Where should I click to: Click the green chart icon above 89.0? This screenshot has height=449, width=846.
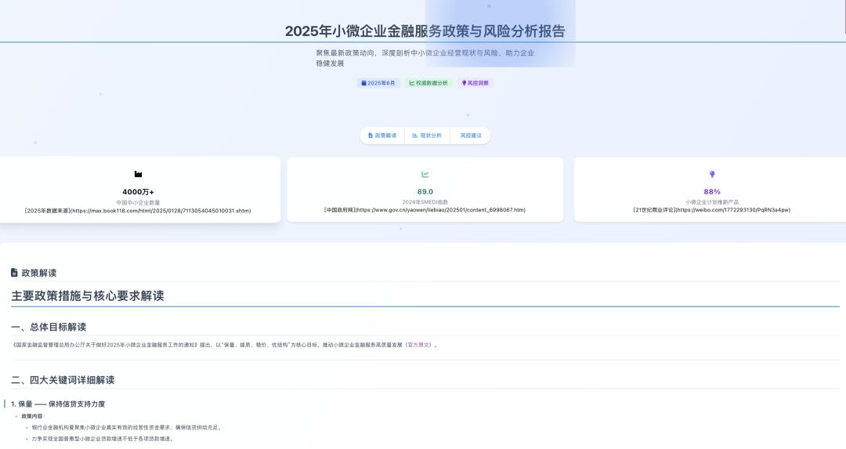click(x=425, y=174)
